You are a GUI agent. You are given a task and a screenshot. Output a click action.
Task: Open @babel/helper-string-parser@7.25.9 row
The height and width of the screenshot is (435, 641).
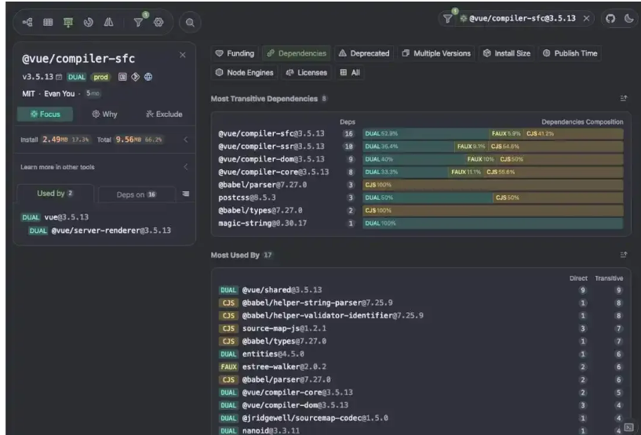click(x=317, y=303)
